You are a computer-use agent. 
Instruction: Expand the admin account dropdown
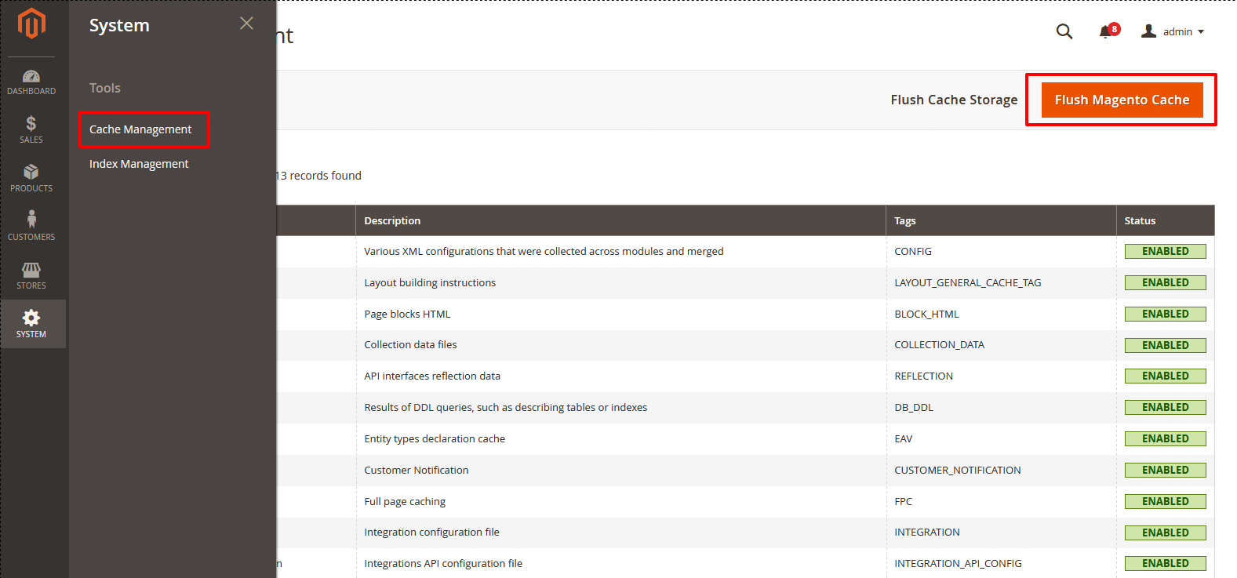point(1173,31)
